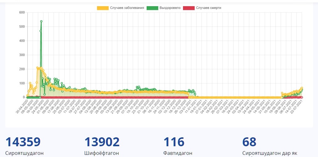The height and width of the screenshot is (157, 318).
Task: Hide the Случаев смерти series via legend text
Action: pos(209,8)
